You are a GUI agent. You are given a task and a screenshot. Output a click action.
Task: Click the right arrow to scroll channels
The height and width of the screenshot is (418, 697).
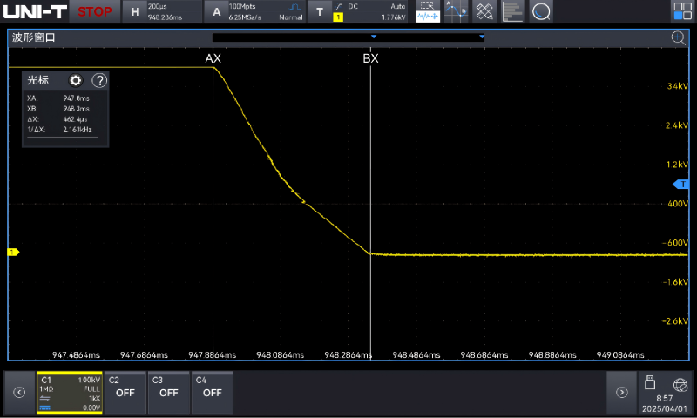pos(621,392)
